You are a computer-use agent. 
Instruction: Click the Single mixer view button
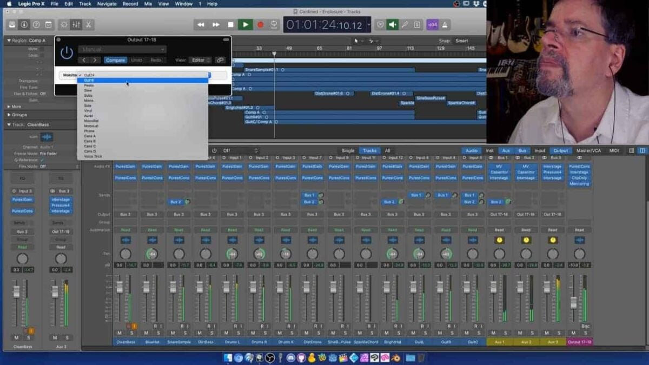tap(349, 151)
